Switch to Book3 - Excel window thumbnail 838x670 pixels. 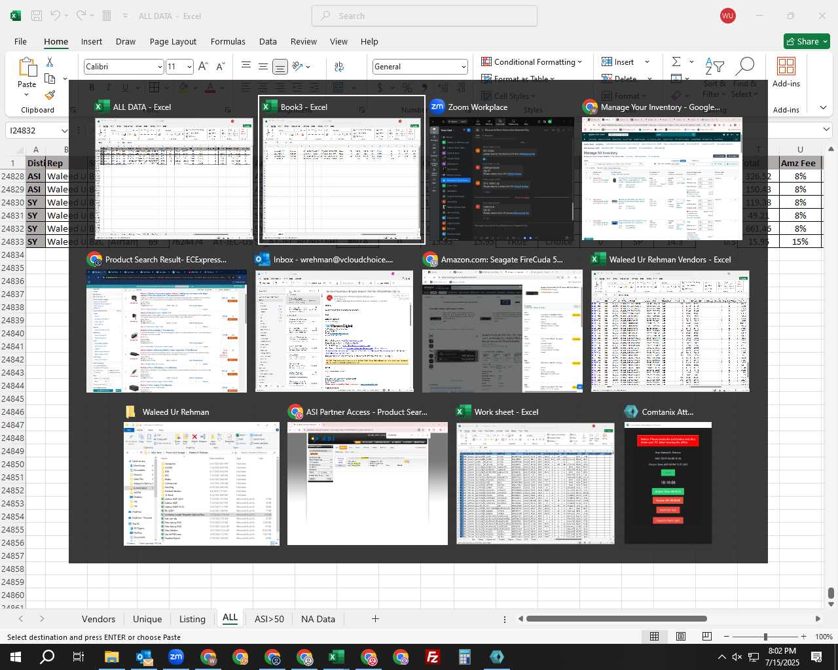342,170
